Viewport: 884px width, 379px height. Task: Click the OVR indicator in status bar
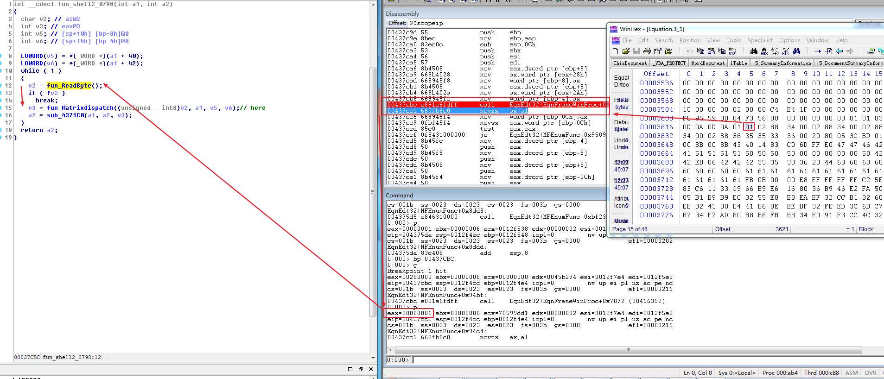[871, 373]
